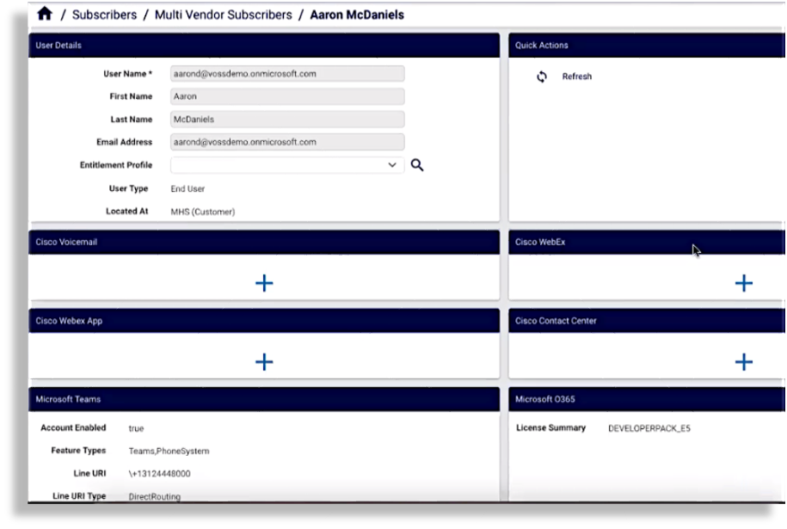Add Cisco Webex App with plus icon

[264, 361]
